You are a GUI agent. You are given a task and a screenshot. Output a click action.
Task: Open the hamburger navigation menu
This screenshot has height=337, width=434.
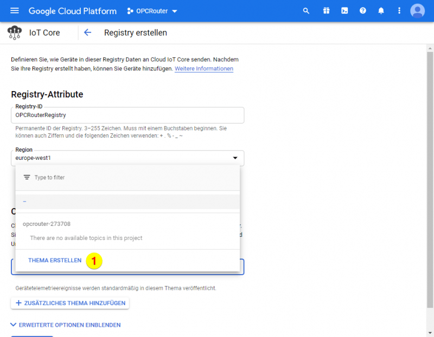click(15, 11)
